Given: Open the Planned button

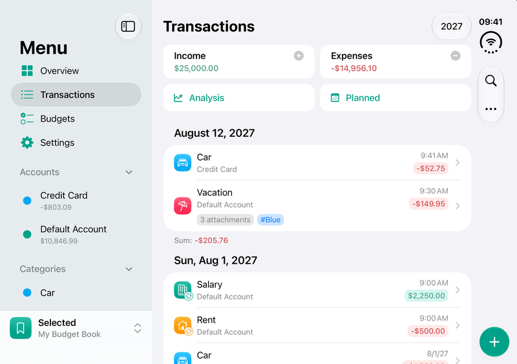Looking at the screenshot, I should [x=396, y=98].
